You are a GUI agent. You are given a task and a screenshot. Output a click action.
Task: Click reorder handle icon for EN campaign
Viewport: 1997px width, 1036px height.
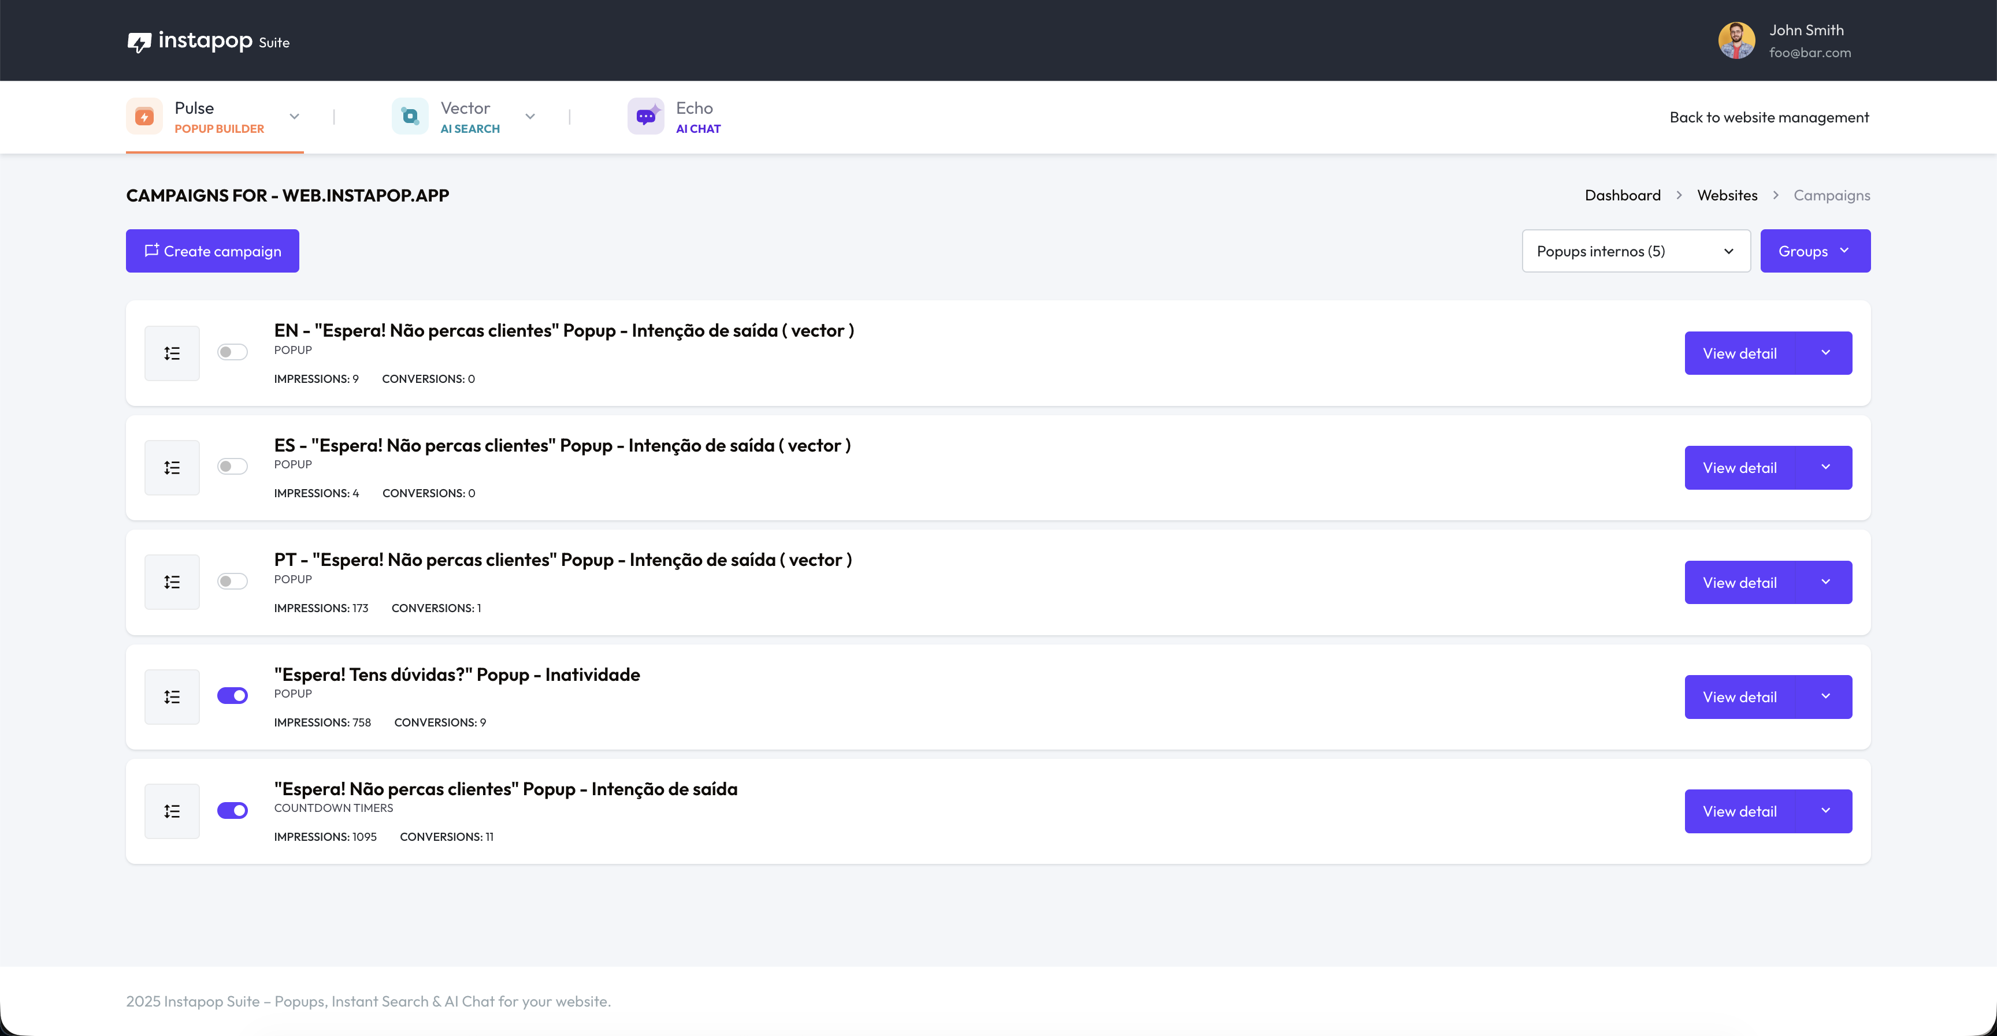172,353
